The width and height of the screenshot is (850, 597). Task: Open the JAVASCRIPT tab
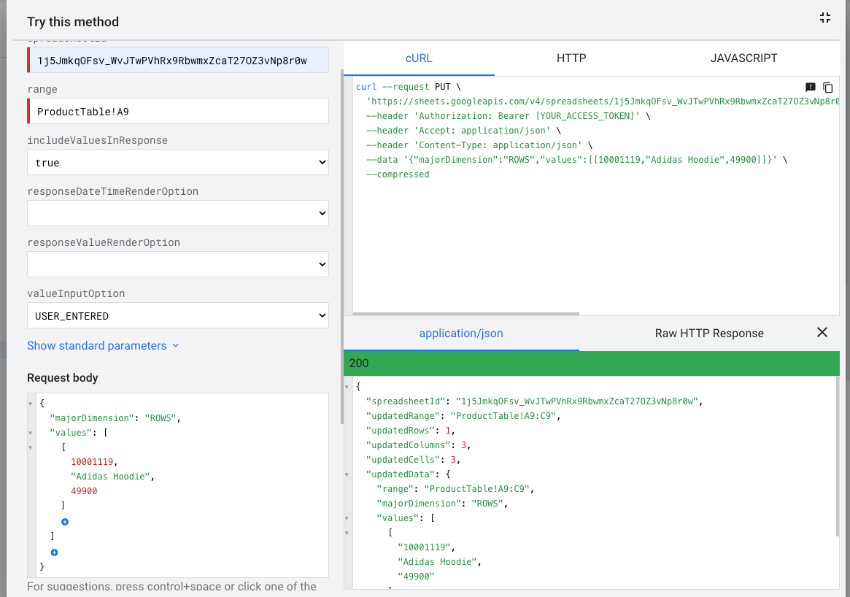point(743,58)
